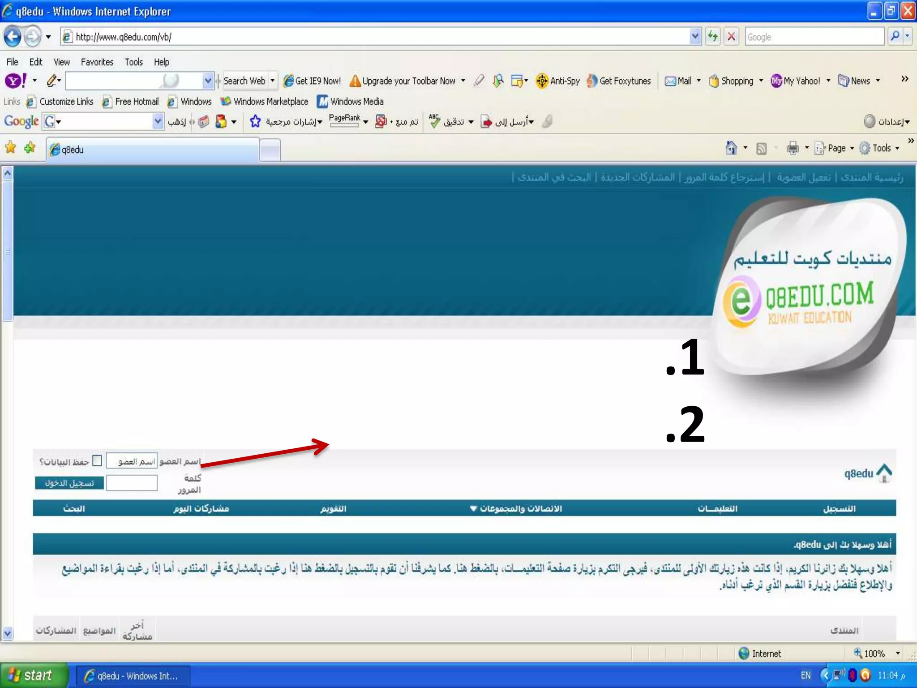
Task: Open Favorites Center star icon
Action: click(10, 147)
